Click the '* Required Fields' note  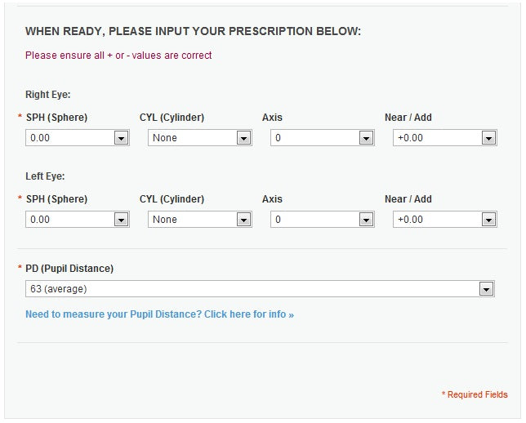pyautogui.click(x=475, y=394)
